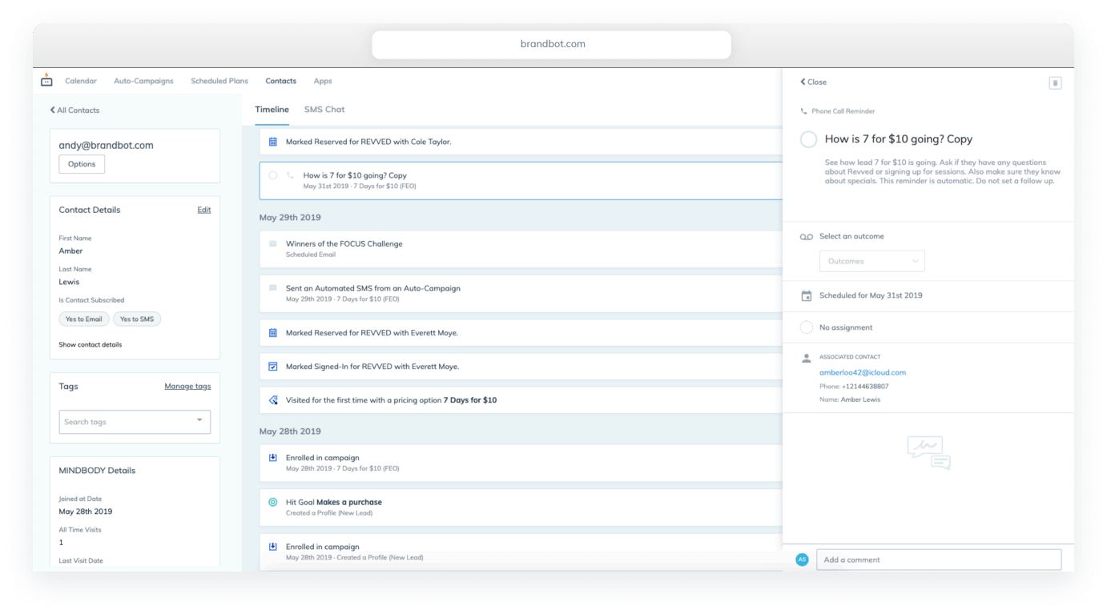This screenshot has width=1107, height=614.
Task: Open the Outcomes dropdown
Action: click(x=872, y=261)
